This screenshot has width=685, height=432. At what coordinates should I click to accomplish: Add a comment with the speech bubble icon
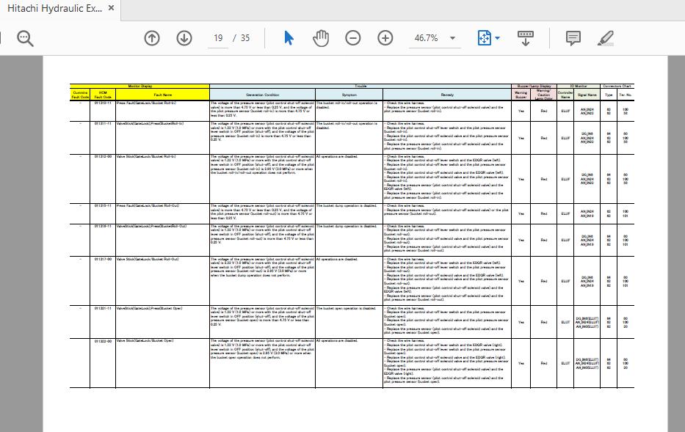click(573, 38)
